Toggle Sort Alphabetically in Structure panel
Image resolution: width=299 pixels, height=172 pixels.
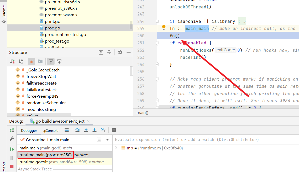(21, 61)
